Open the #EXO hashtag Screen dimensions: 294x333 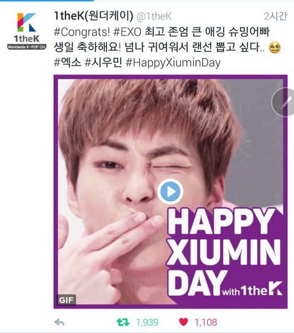pos(127,32)
